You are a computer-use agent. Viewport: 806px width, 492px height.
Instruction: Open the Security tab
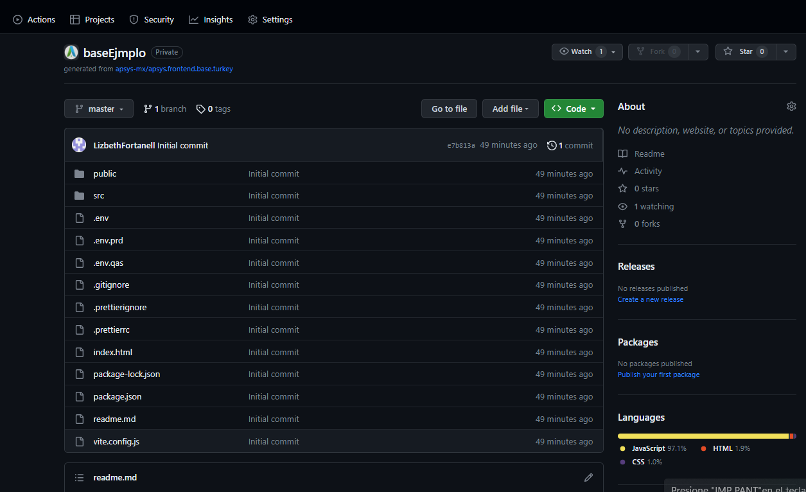pyautogui.click(x=152, y=20)
